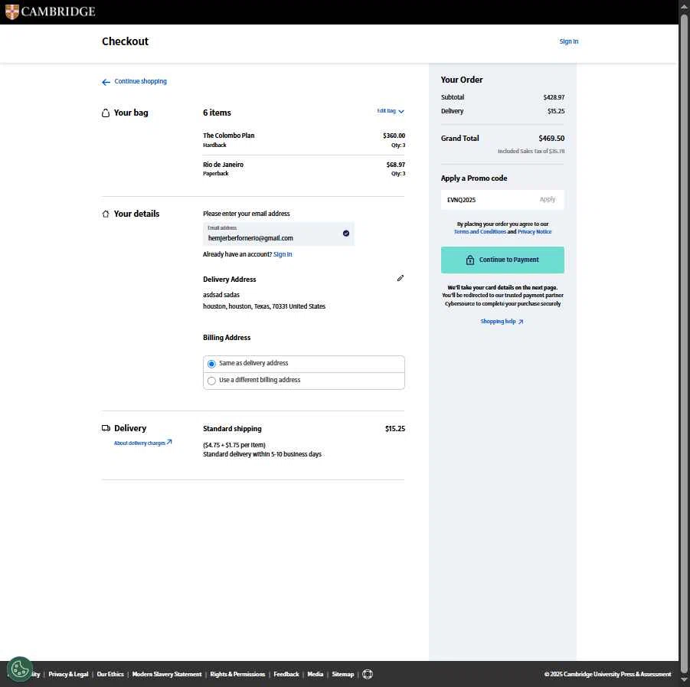Image resolution: width=690 pixels, height=687 pixels.
Task: Go back via Continue shopping link
Action: (134, 81)
